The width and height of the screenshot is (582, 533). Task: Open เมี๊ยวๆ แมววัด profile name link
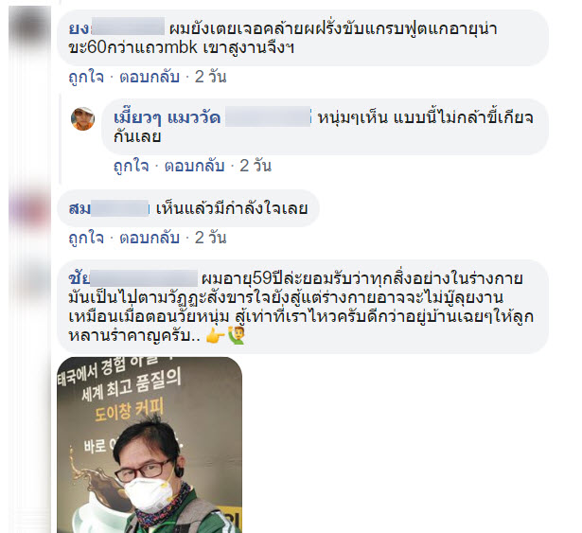point(168,117)
